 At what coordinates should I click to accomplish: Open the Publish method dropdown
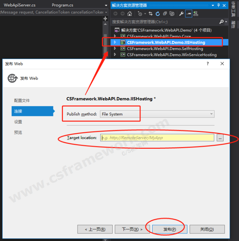tap(157, 114)
